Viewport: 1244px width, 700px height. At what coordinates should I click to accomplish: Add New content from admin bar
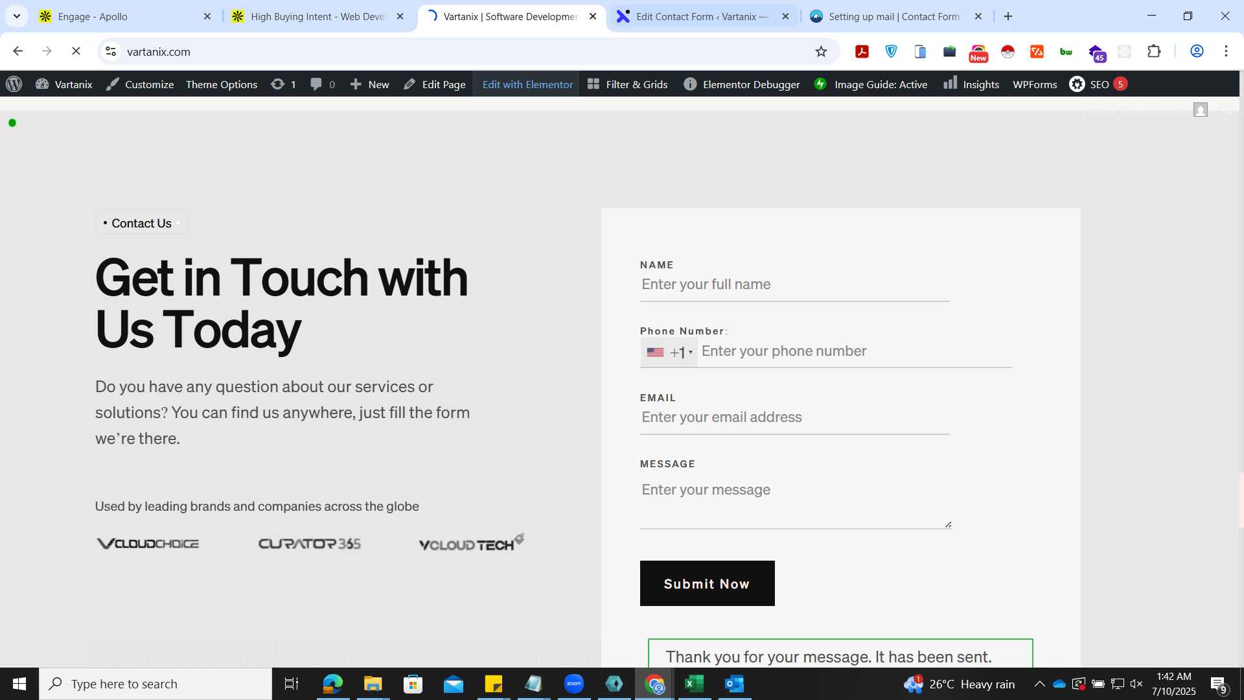(370, 84)
